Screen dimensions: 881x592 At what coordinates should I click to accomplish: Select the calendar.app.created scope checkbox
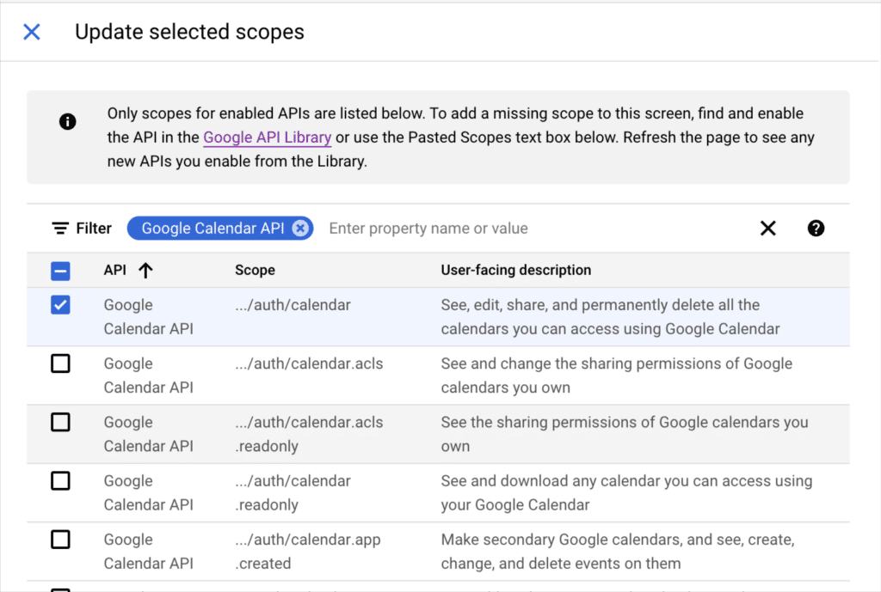tap(60, 539)
